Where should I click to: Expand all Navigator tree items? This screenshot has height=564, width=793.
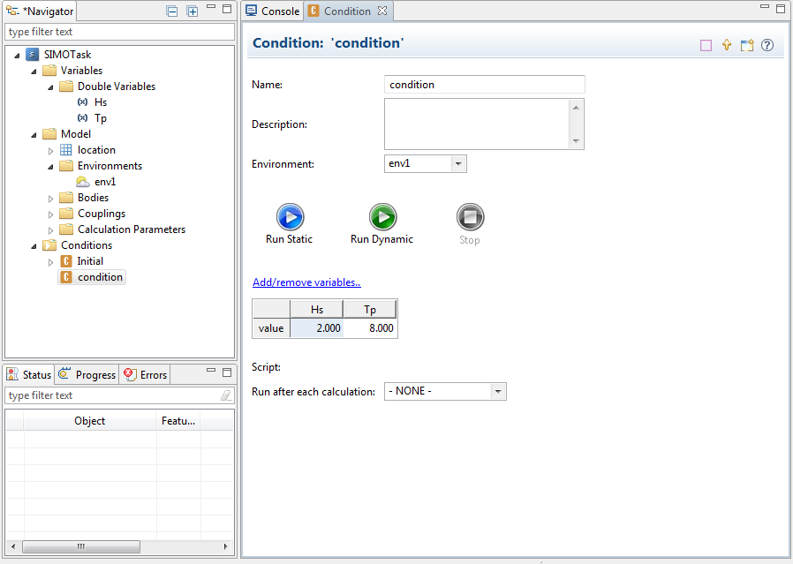(193, 11)
